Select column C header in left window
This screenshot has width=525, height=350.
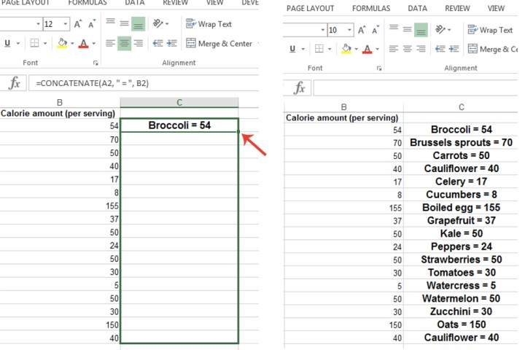(179, 102)
